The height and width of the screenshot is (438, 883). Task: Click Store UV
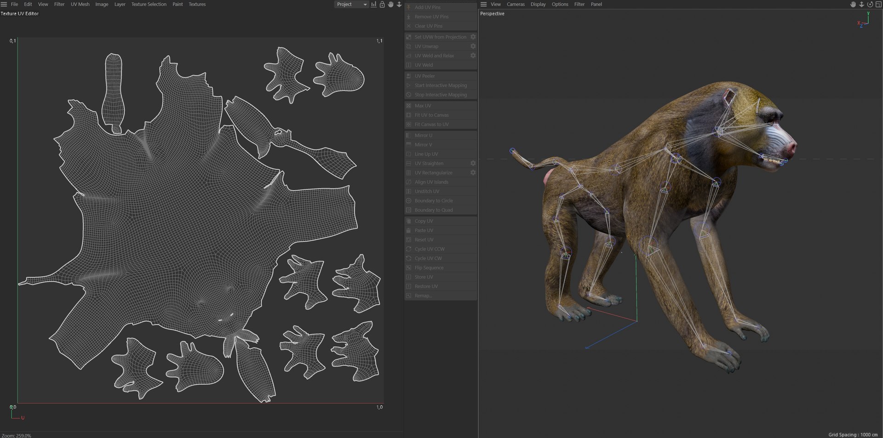(x=441, y=277)
